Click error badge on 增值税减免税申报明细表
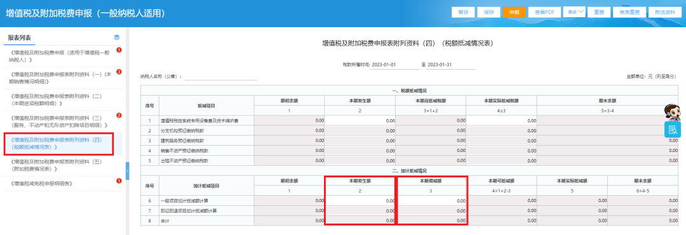 (x=119, y=181)
